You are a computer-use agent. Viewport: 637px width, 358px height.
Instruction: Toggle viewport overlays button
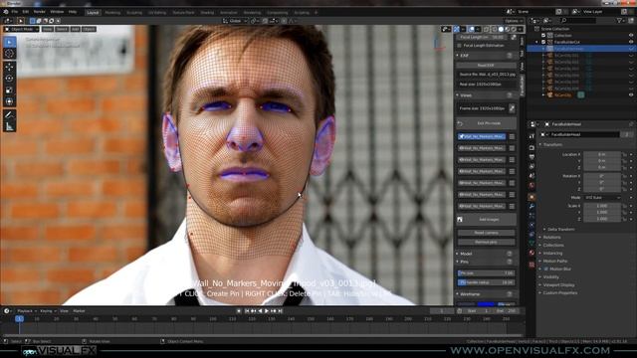tap(471, 29)
